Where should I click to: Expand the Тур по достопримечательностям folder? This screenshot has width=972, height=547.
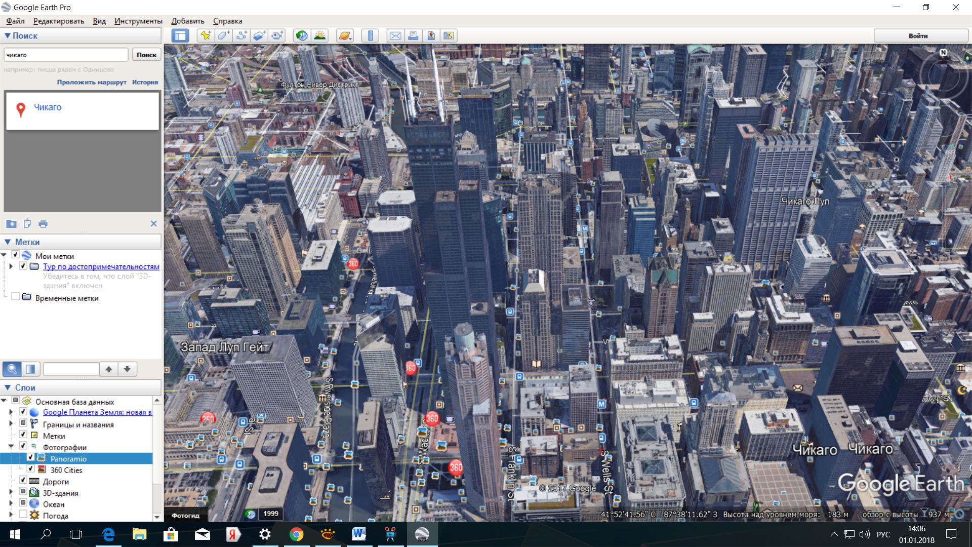point(11,266)
